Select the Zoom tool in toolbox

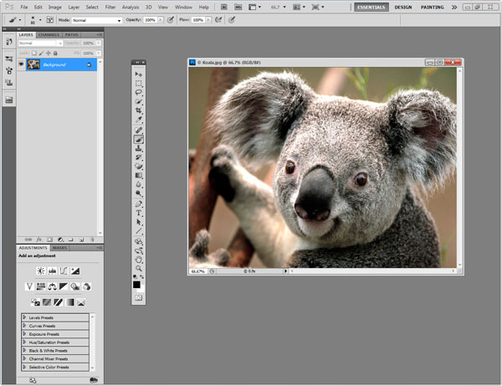coord(139,269)
